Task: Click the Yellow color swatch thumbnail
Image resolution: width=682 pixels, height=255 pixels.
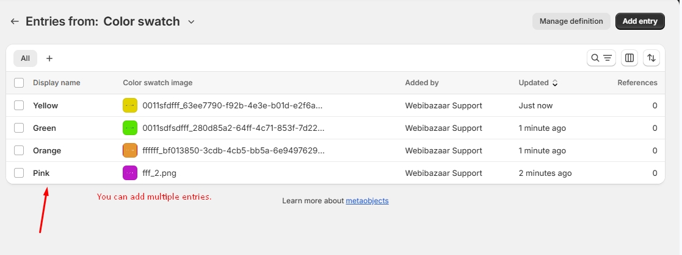Action: (130, 105)
